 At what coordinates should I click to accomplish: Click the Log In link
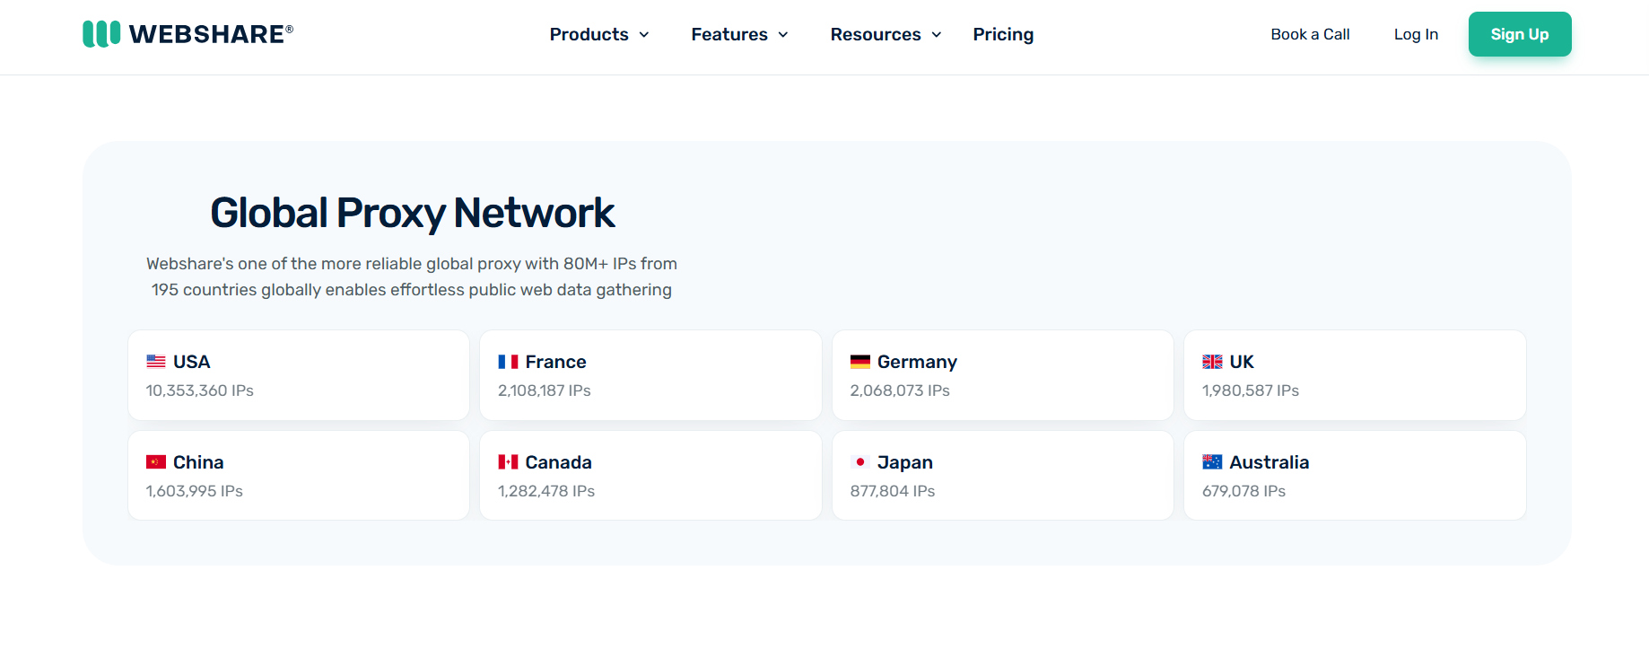coord(1416,34)
